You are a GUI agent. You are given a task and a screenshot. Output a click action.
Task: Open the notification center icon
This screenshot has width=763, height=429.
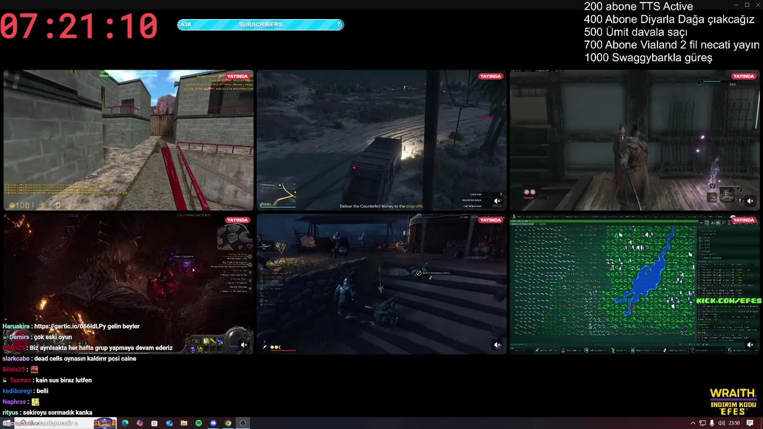(750, 423)
